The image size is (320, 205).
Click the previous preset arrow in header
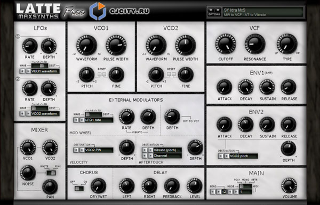pos(211,10)
